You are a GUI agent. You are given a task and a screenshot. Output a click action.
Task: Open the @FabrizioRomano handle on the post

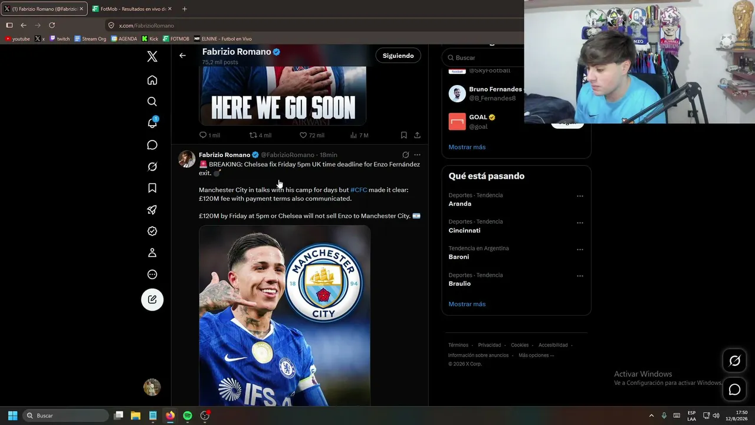(287, 155)
